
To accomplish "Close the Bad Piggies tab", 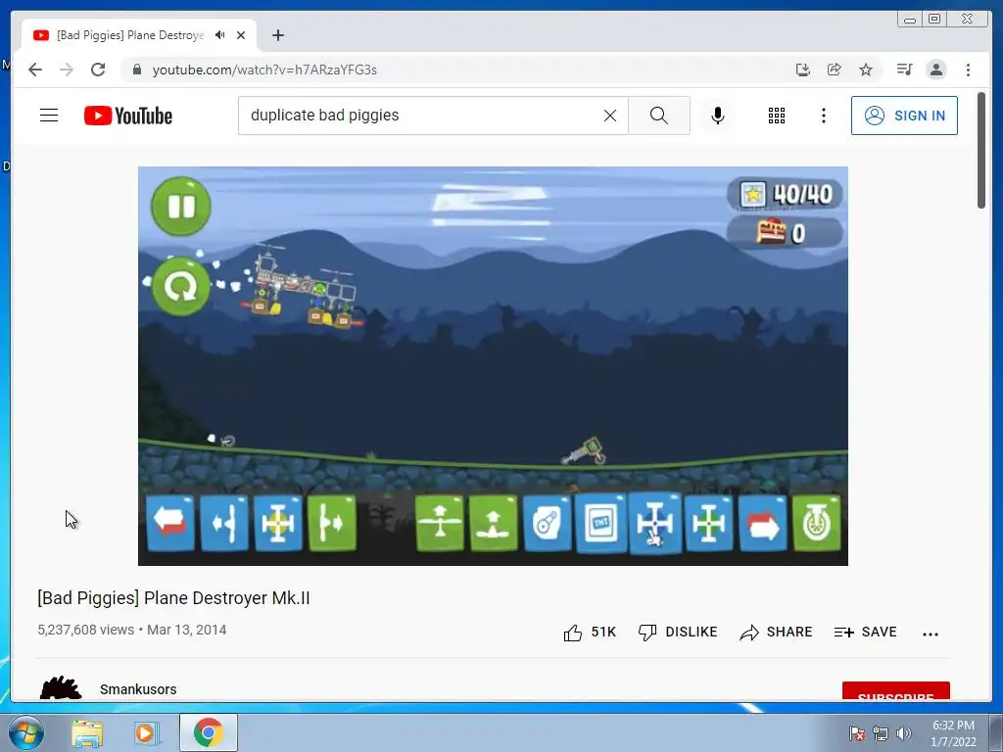I will (x=241, y=35).
